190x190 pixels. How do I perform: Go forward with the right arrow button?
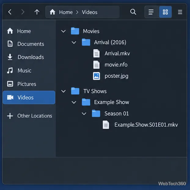click(x=23, y=12)
